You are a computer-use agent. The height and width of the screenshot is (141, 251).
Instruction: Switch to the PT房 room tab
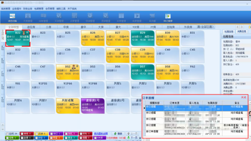153,27
